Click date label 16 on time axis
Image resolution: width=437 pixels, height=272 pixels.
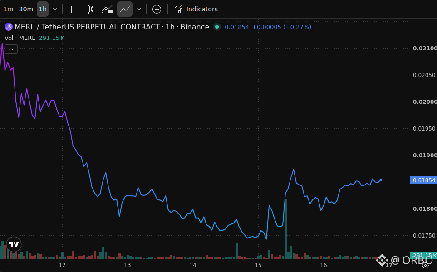(323, 265)
